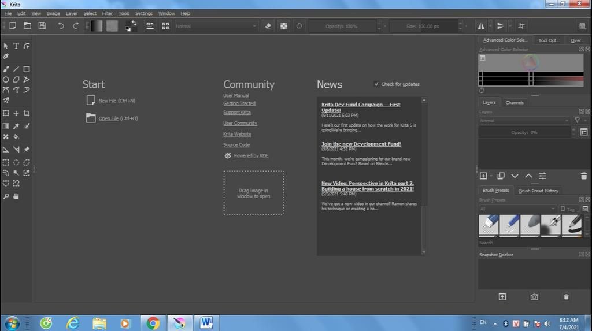The width and height of the screenshot is (592, 331).
Task: Pick the Polygon tool
Action: tap(16, 80)
